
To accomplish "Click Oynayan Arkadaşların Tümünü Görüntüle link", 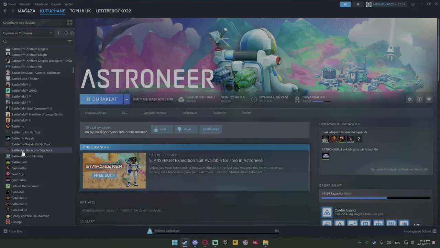I will 399,169.
